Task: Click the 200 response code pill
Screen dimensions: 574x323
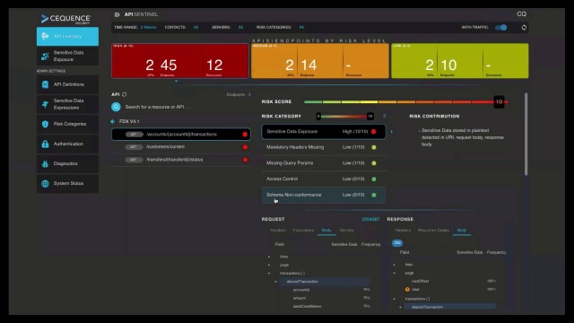Action: 397,243
